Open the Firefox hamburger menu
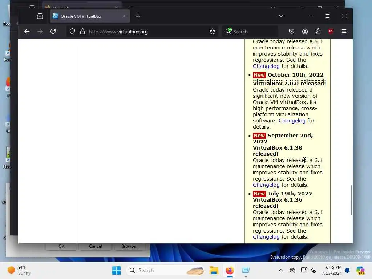372x279 pixels. [344, 31]
